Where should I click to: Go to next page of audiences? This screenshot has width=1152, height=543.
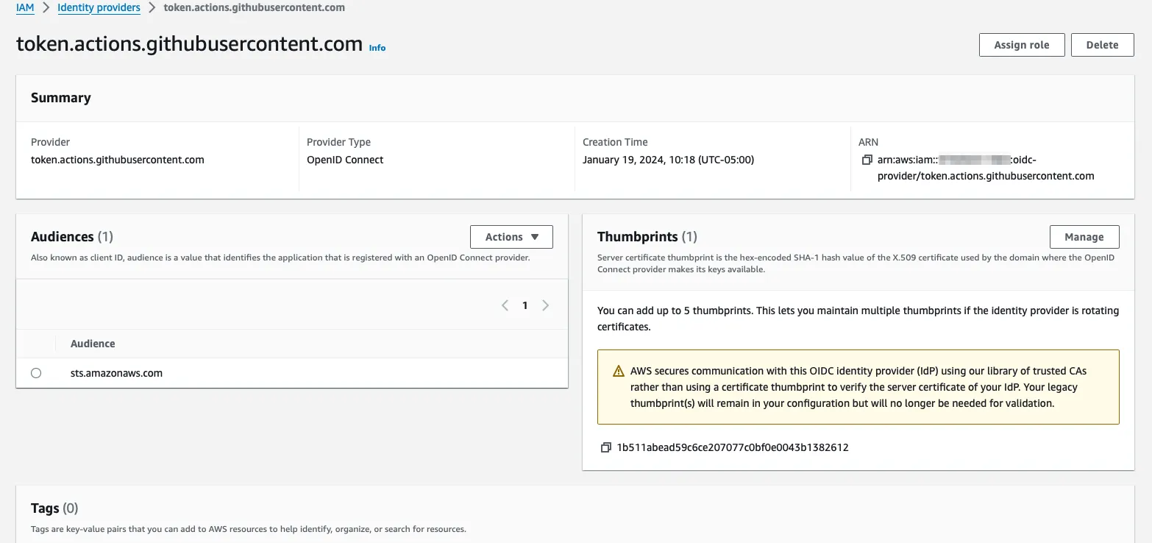pyautogui.click(x=545, y=305)
